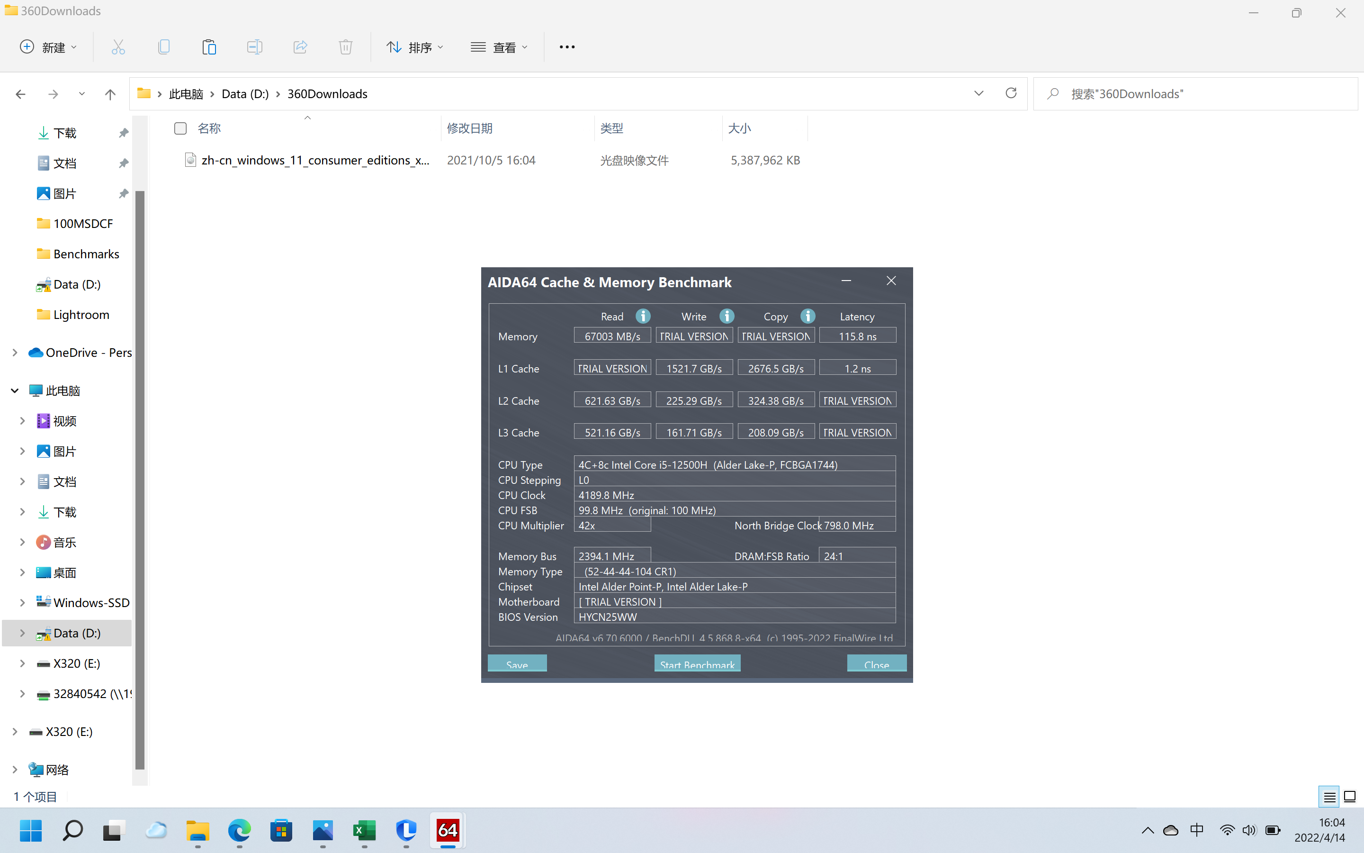This screenshot has height=853, width=1364.
Task: Expand the 网络 tree node
Action: coord(15,770)
